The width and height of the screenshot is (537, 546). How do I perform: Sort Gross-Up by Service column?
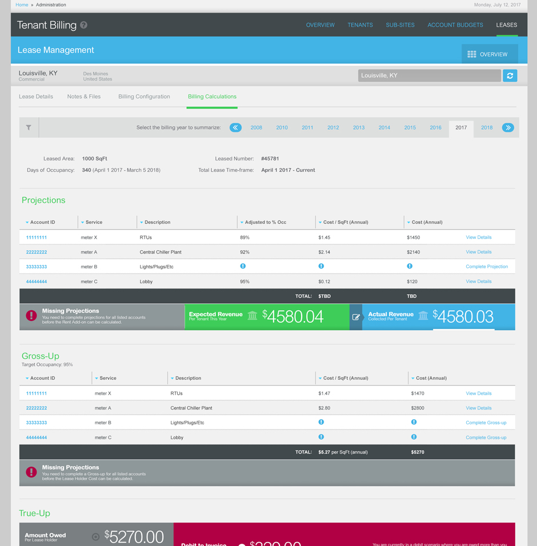[106, 378]
